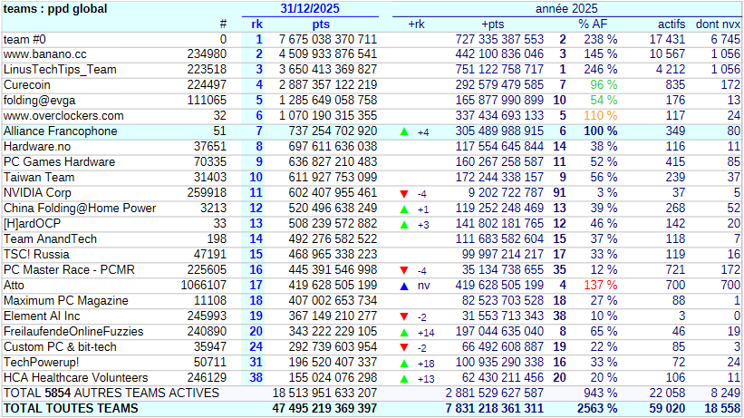
Task: Select the 'Maximum PC Magazine' team name
Action: tap(66, 301)
